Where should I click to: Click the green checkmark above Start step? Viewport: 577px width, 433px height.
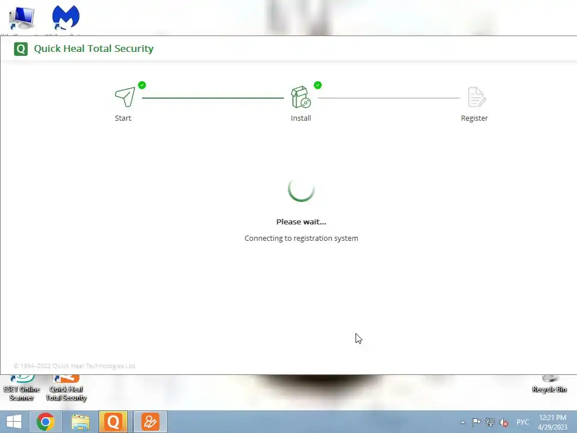(142, 85)
